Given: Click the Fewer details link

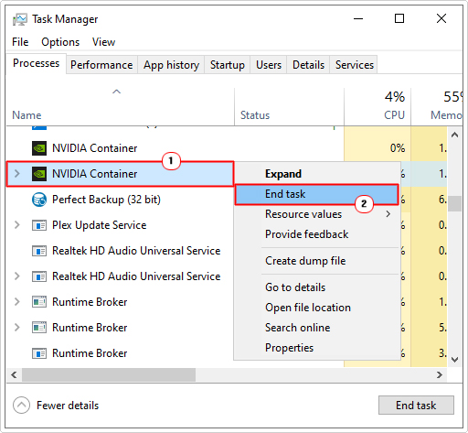Looking at the screenshot, I should pos(68,406).
